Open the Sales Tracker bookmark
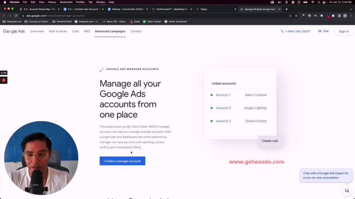The height and width of the screenshot is (199, 355). tap(152, 22)
